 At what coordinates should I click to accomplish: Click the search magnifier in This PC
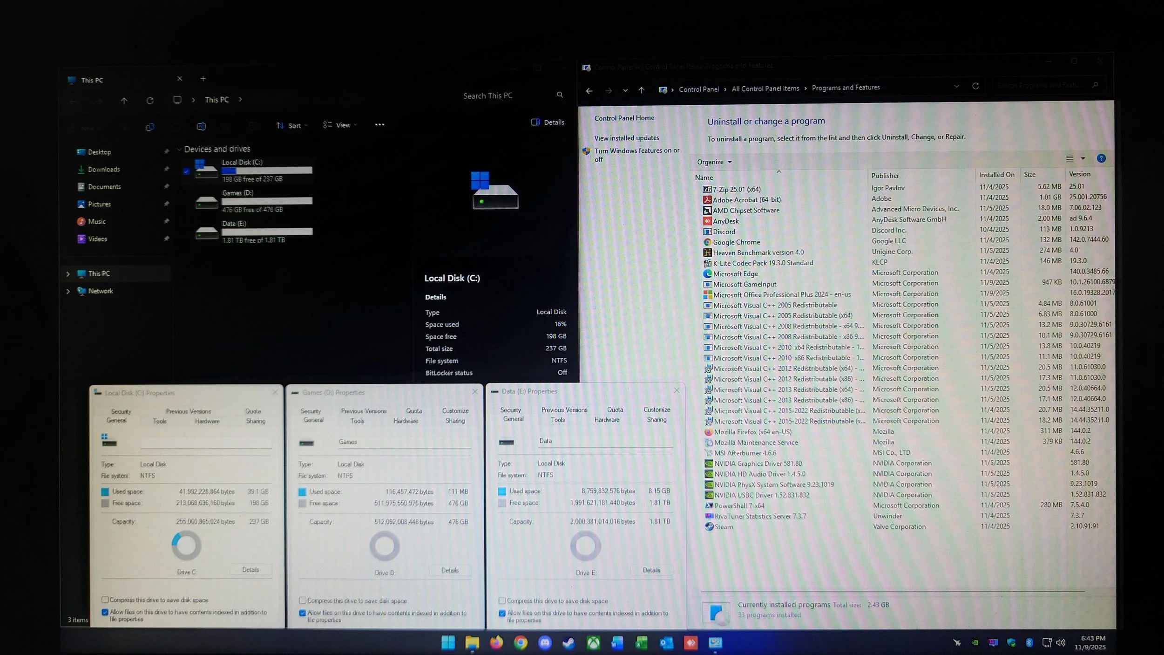560,95
